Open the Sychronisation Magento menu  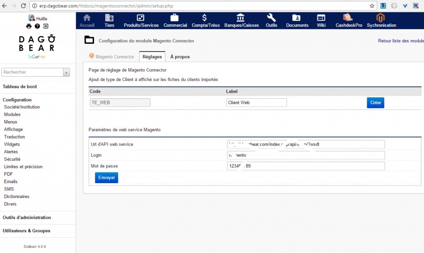381,20
